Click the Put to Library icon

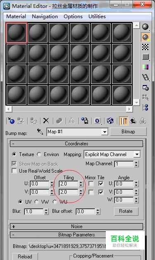[85, 121]
